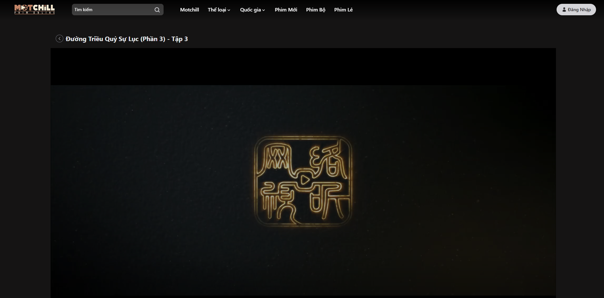Click the user silhouette icon in Đăng Nhập
The image size is (604, 298).
point(564,10)
